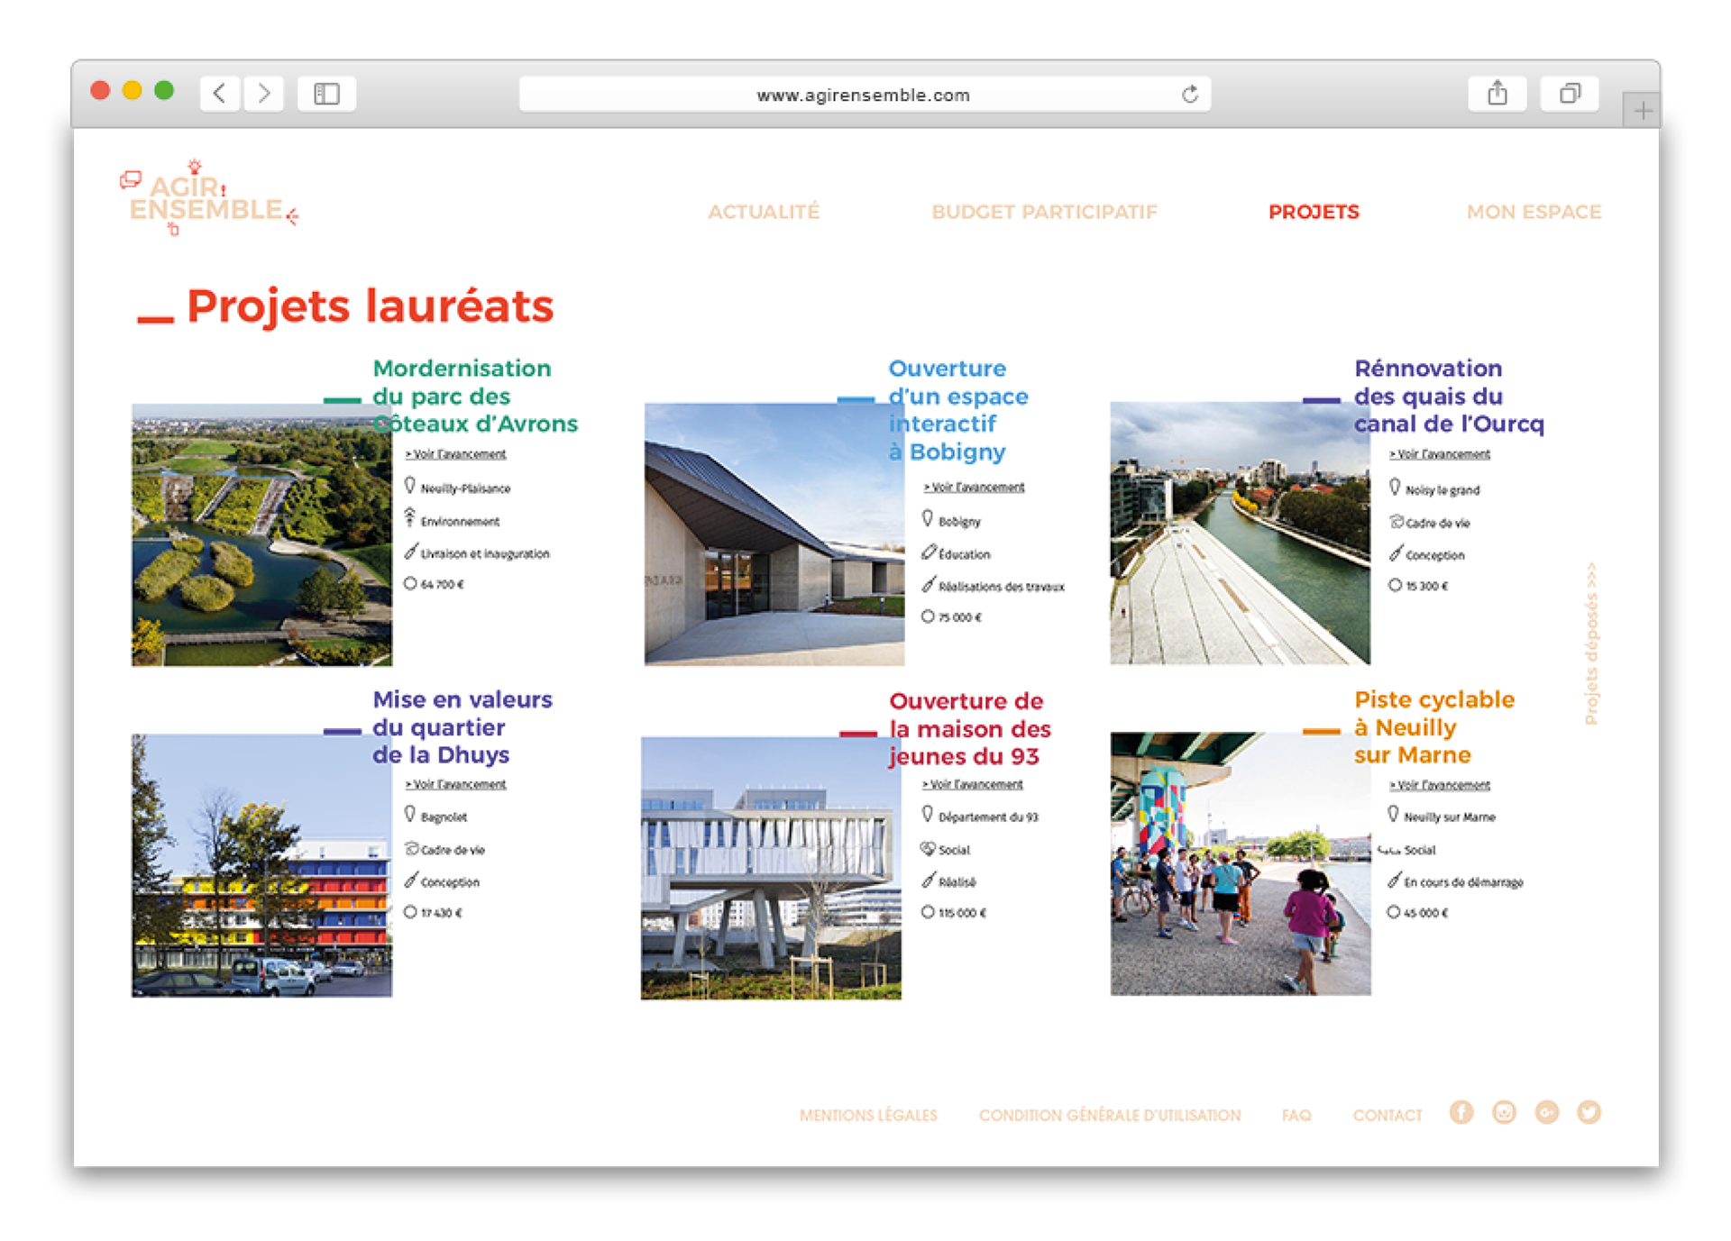Click the title Mordernisation du parc des Côteaux d'Avrons
The width and height of the screenshot is (1731, 1241).
click(475, 396)
